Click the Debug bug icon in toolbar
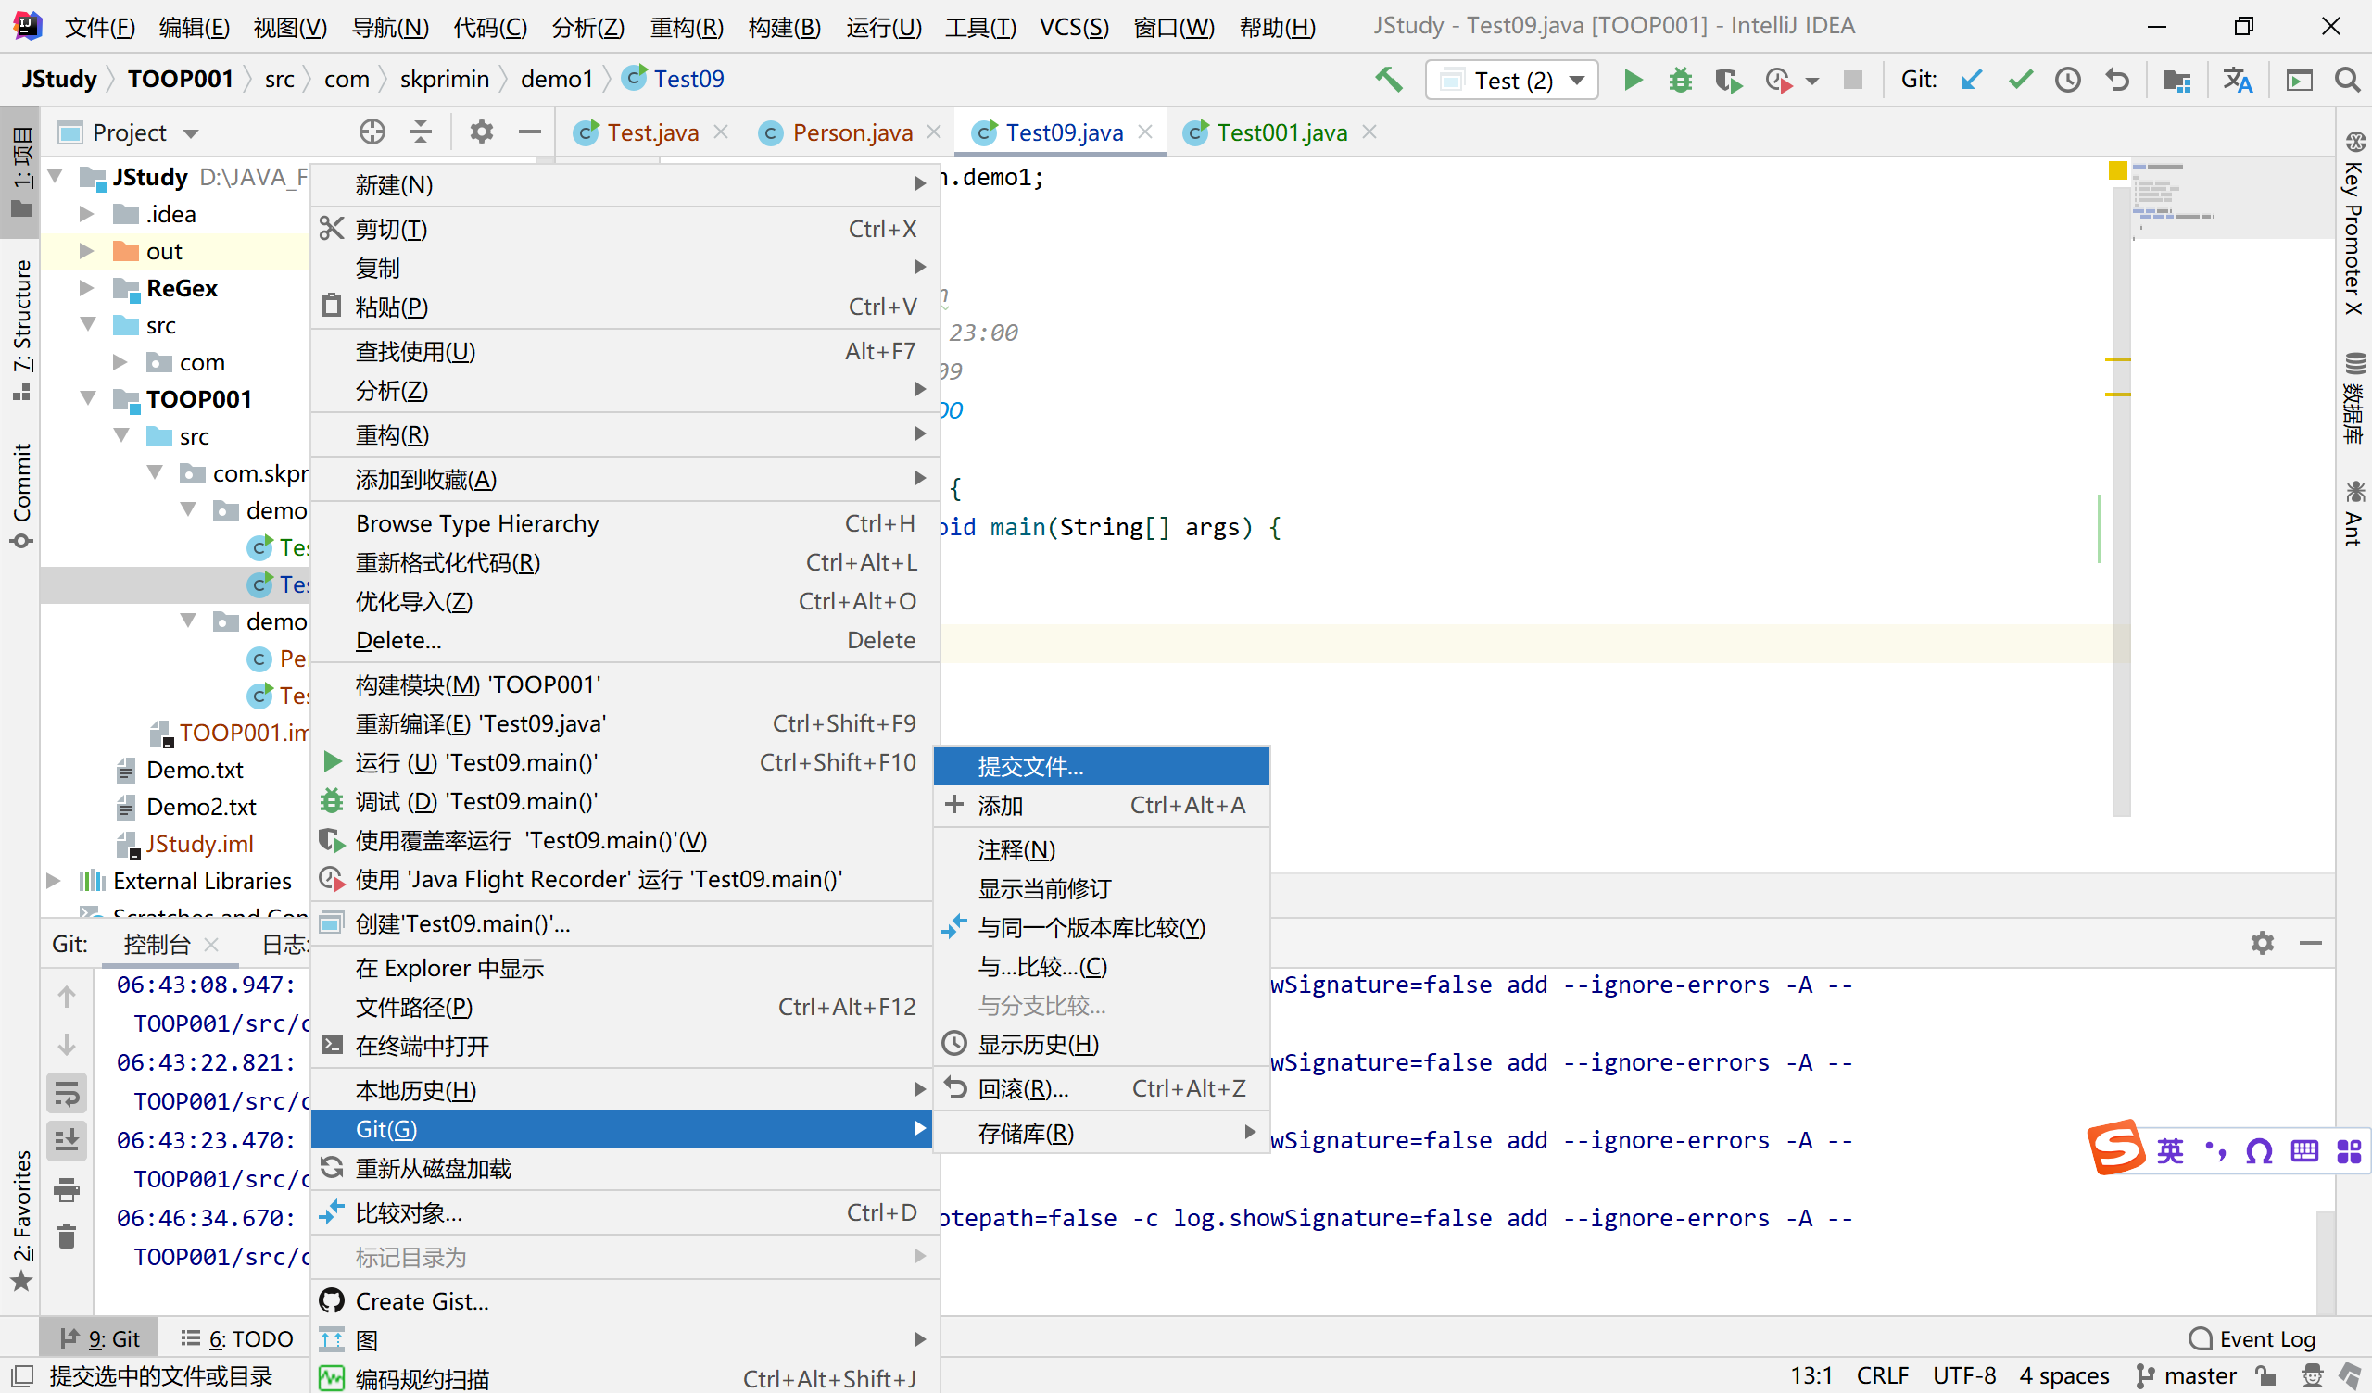The height and width of the screenshot is (1393, 2372). point(1680,80)
